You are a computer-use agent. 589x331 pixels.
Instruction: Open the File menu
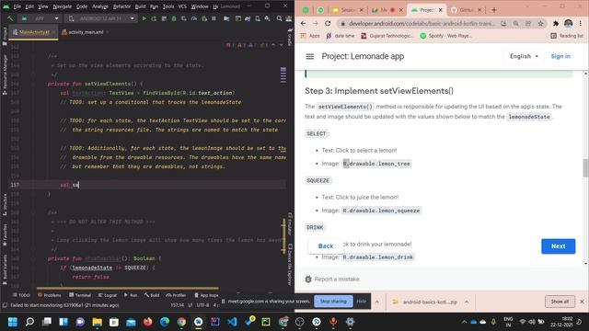17,6
